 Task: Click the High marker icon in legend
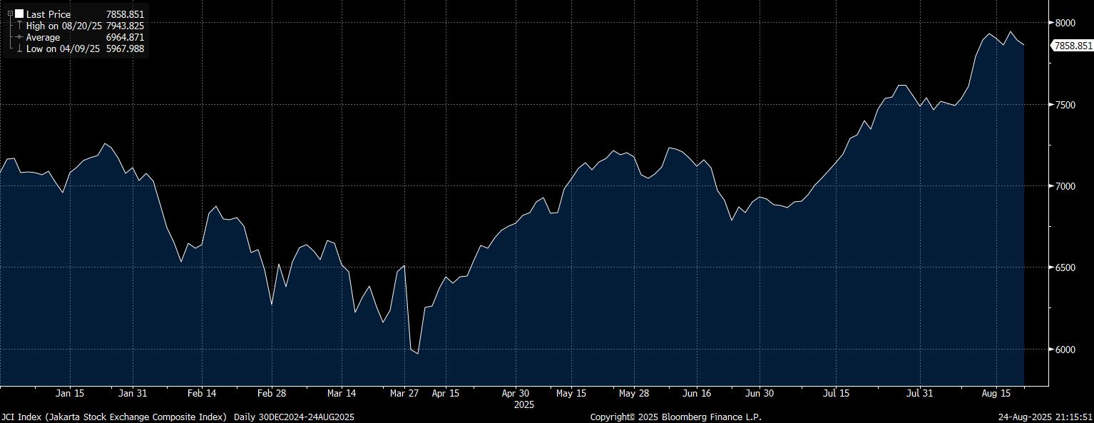pyautogui.click(x=19, y=26)
